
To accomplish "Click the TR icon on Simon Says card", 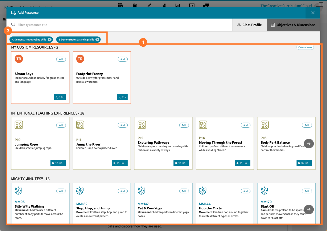I will point(19,59).
